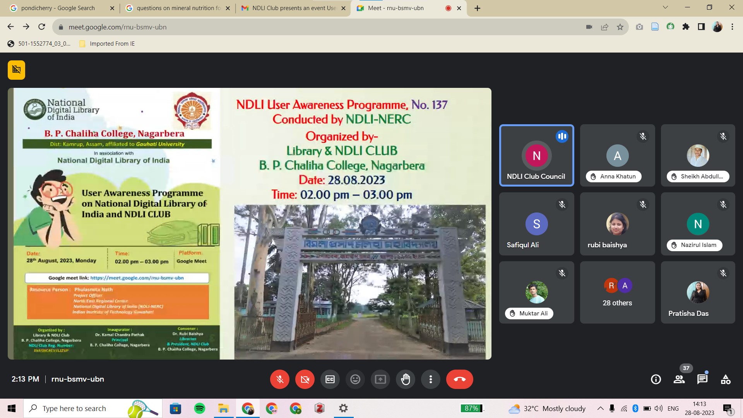This screenshot has width=743, height=418.
Task: Open volume control in tray
Action: point(658,408)
